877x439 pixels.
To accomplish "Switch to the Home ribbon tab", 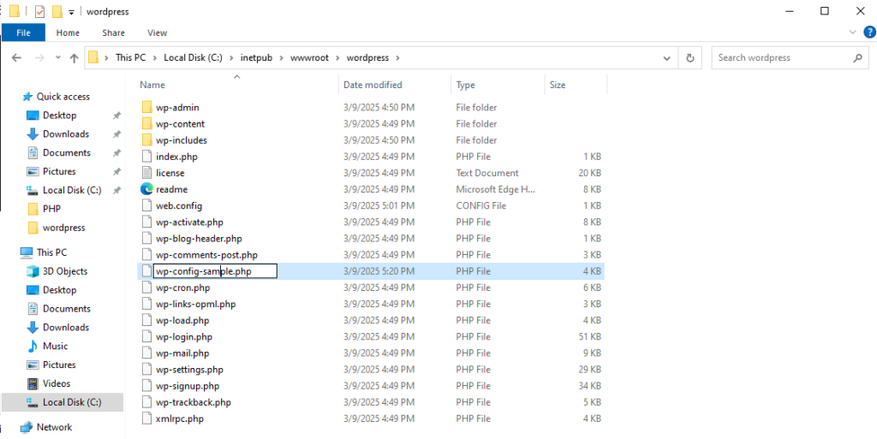I will 68,33.
